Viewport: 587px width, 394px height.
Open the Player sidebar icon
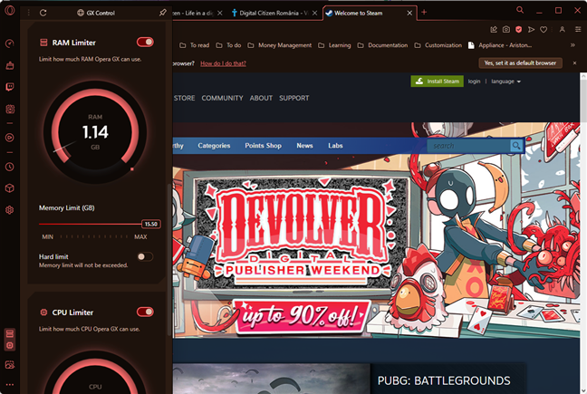point(10,138)
